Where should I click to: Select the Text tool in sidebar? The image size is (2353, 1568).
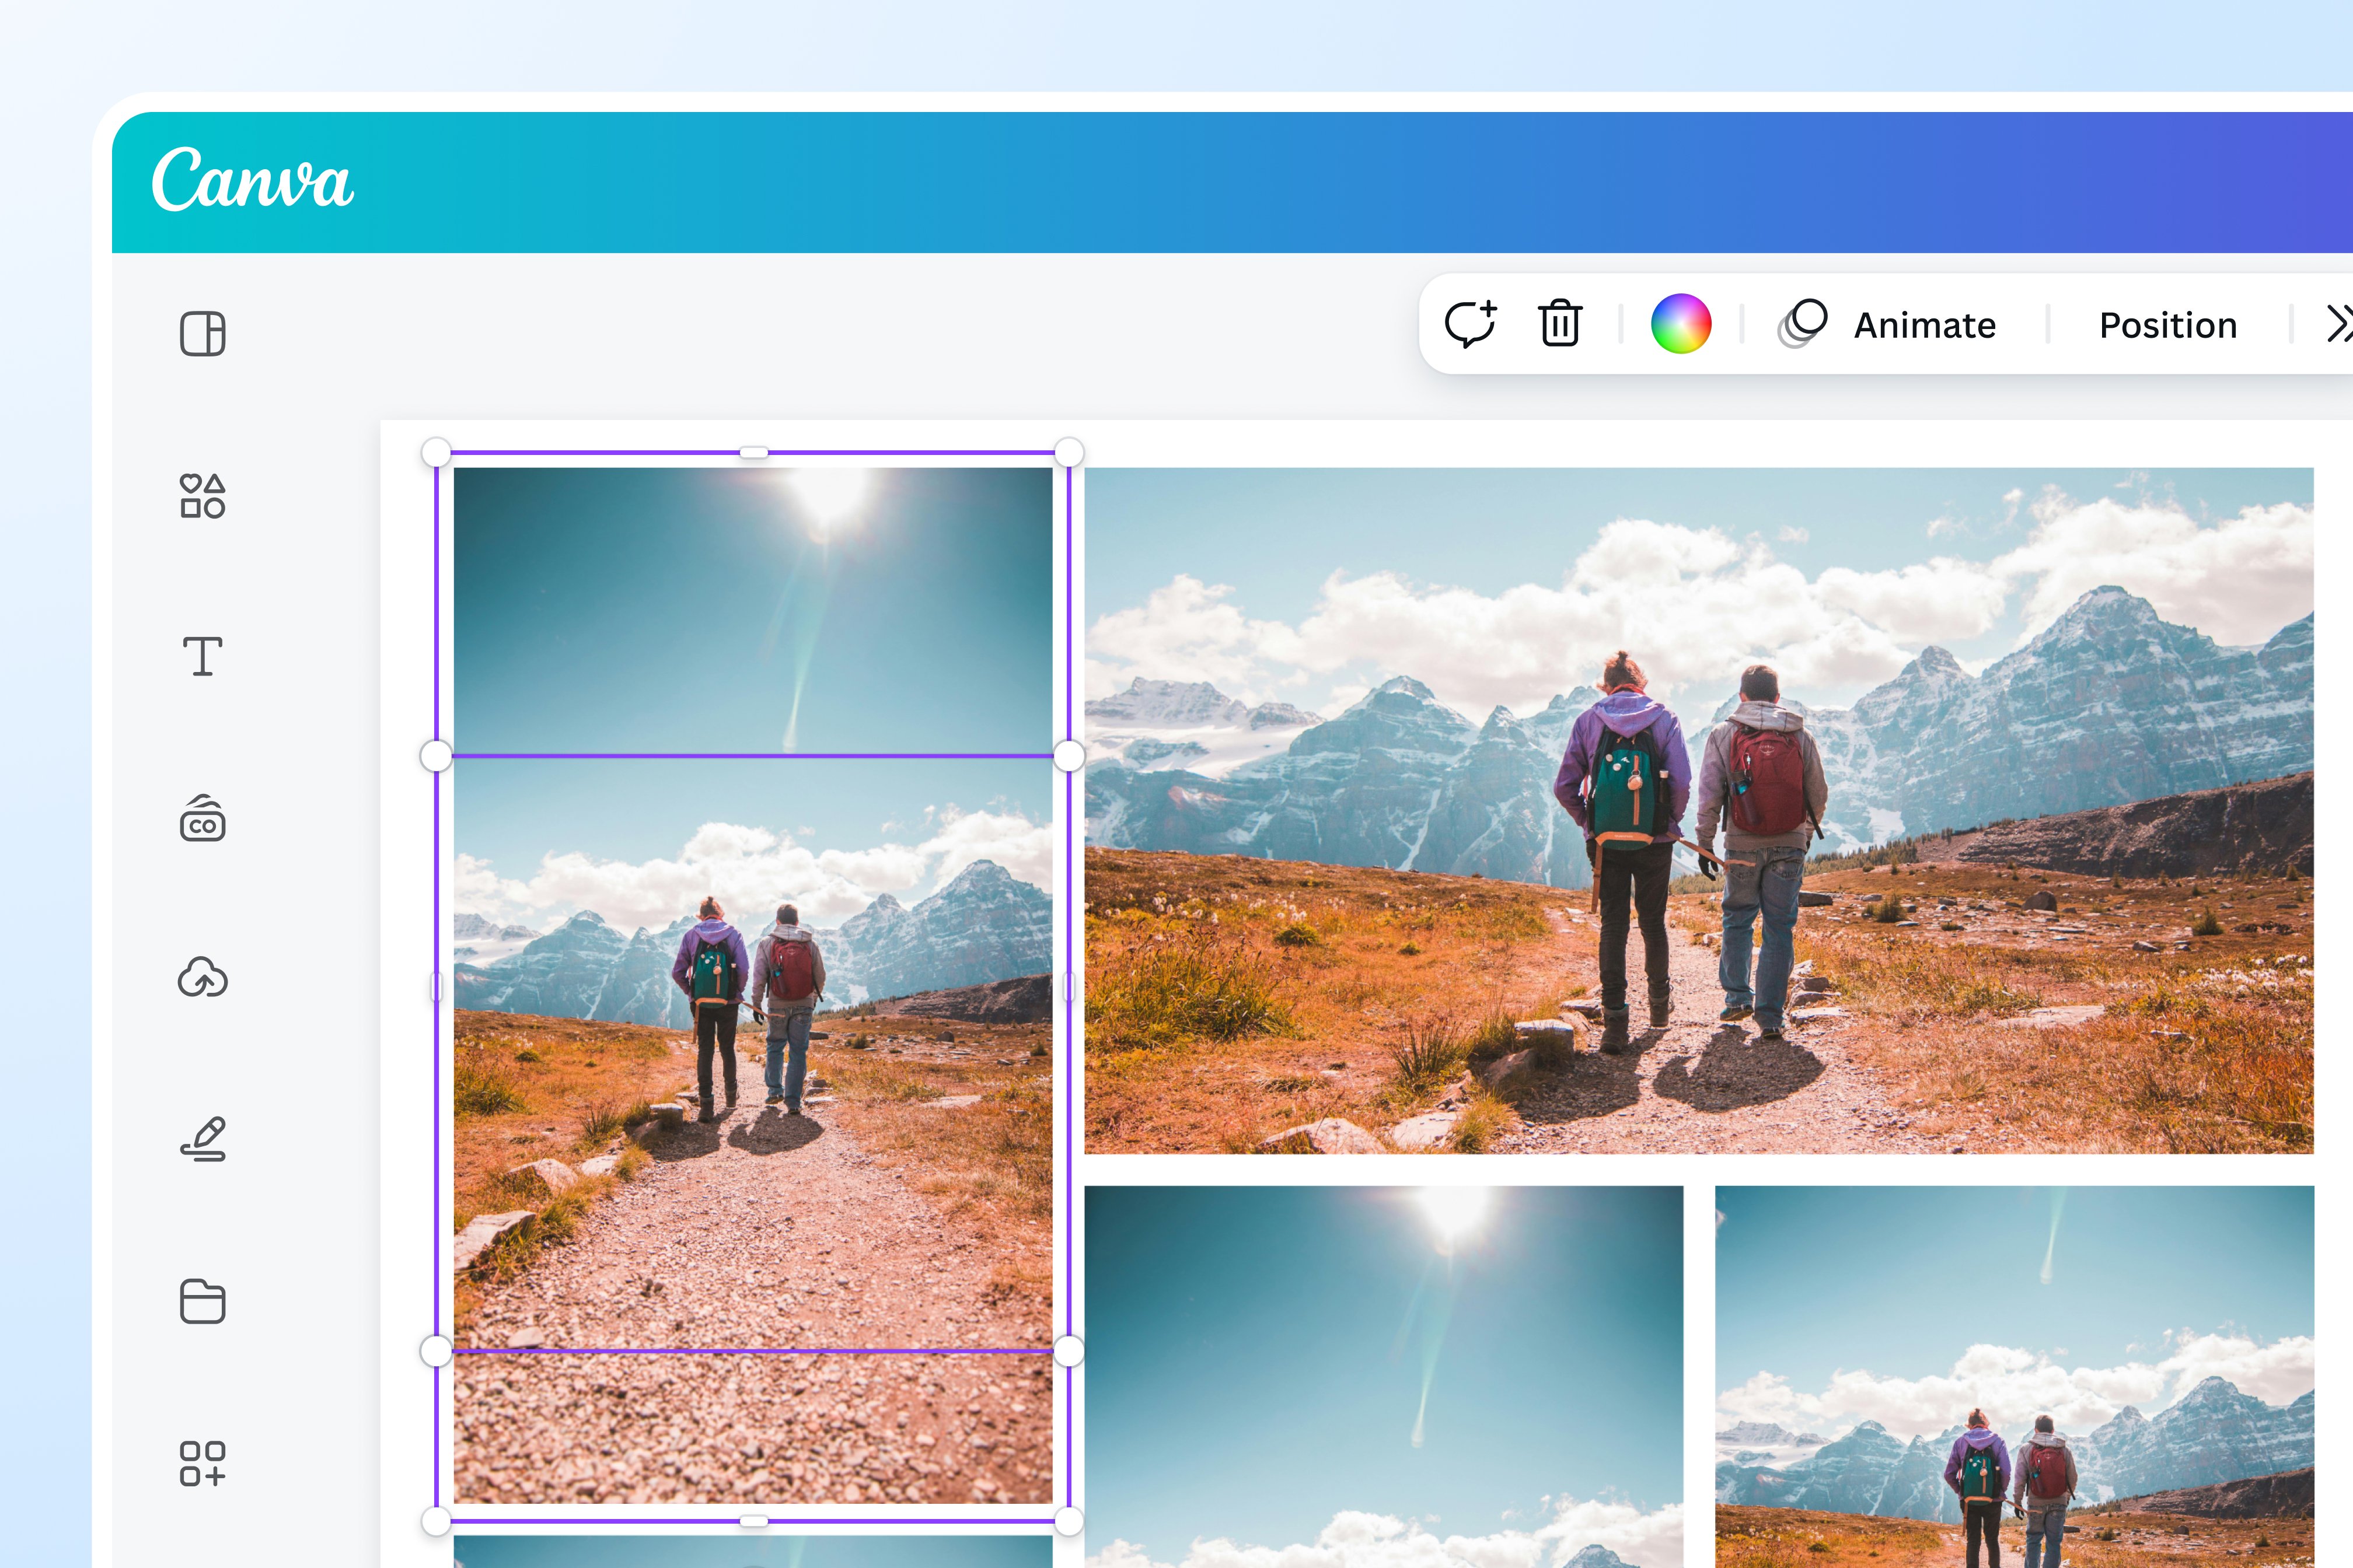coord(202,657)
